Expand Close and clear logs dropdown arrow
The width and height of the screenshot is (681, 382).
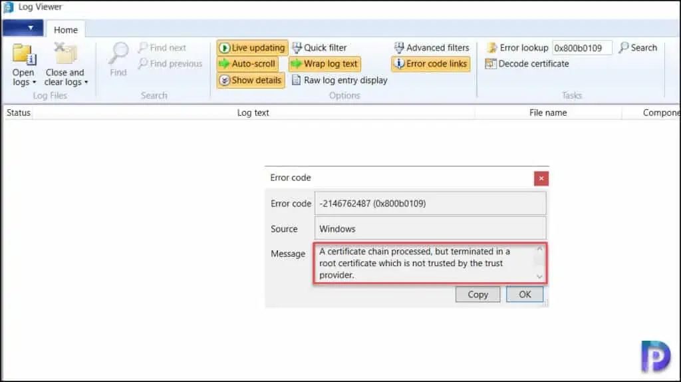tap(86, 83)
